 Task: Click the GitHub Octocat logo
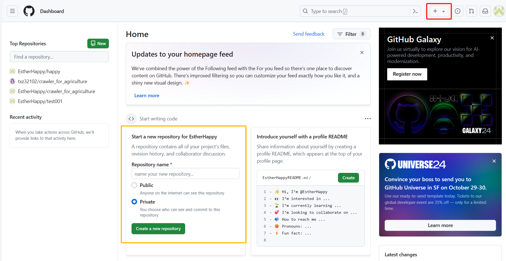tap(29, 11)
